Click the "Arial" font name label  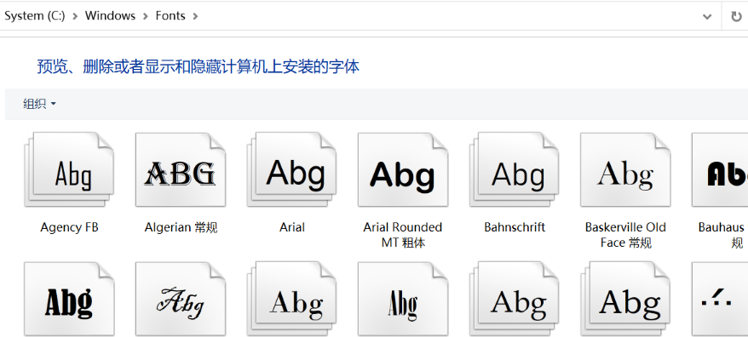[x=292, y=227]
